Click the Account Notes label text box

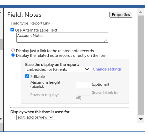point(62,38)
